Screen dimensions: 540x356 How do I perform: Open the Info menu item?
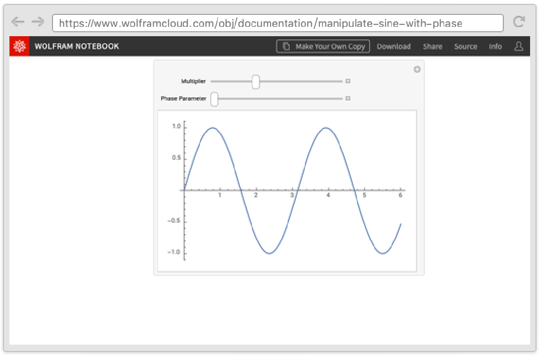[495, 47]
